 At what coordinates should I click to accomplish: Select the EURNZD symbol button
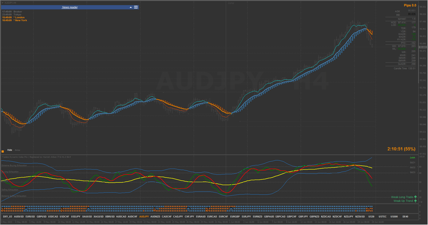point(257,216)
